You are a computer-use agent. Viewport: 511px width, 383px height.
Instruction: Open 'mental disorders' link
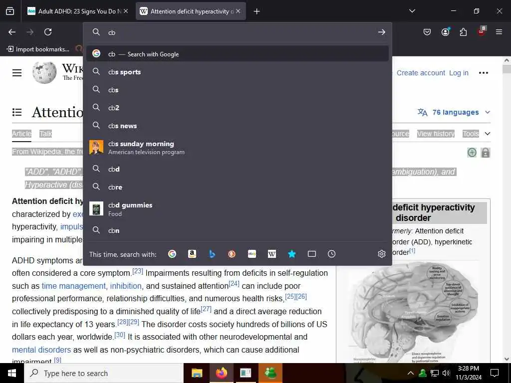pyautogui.click(x=41, y=350)
